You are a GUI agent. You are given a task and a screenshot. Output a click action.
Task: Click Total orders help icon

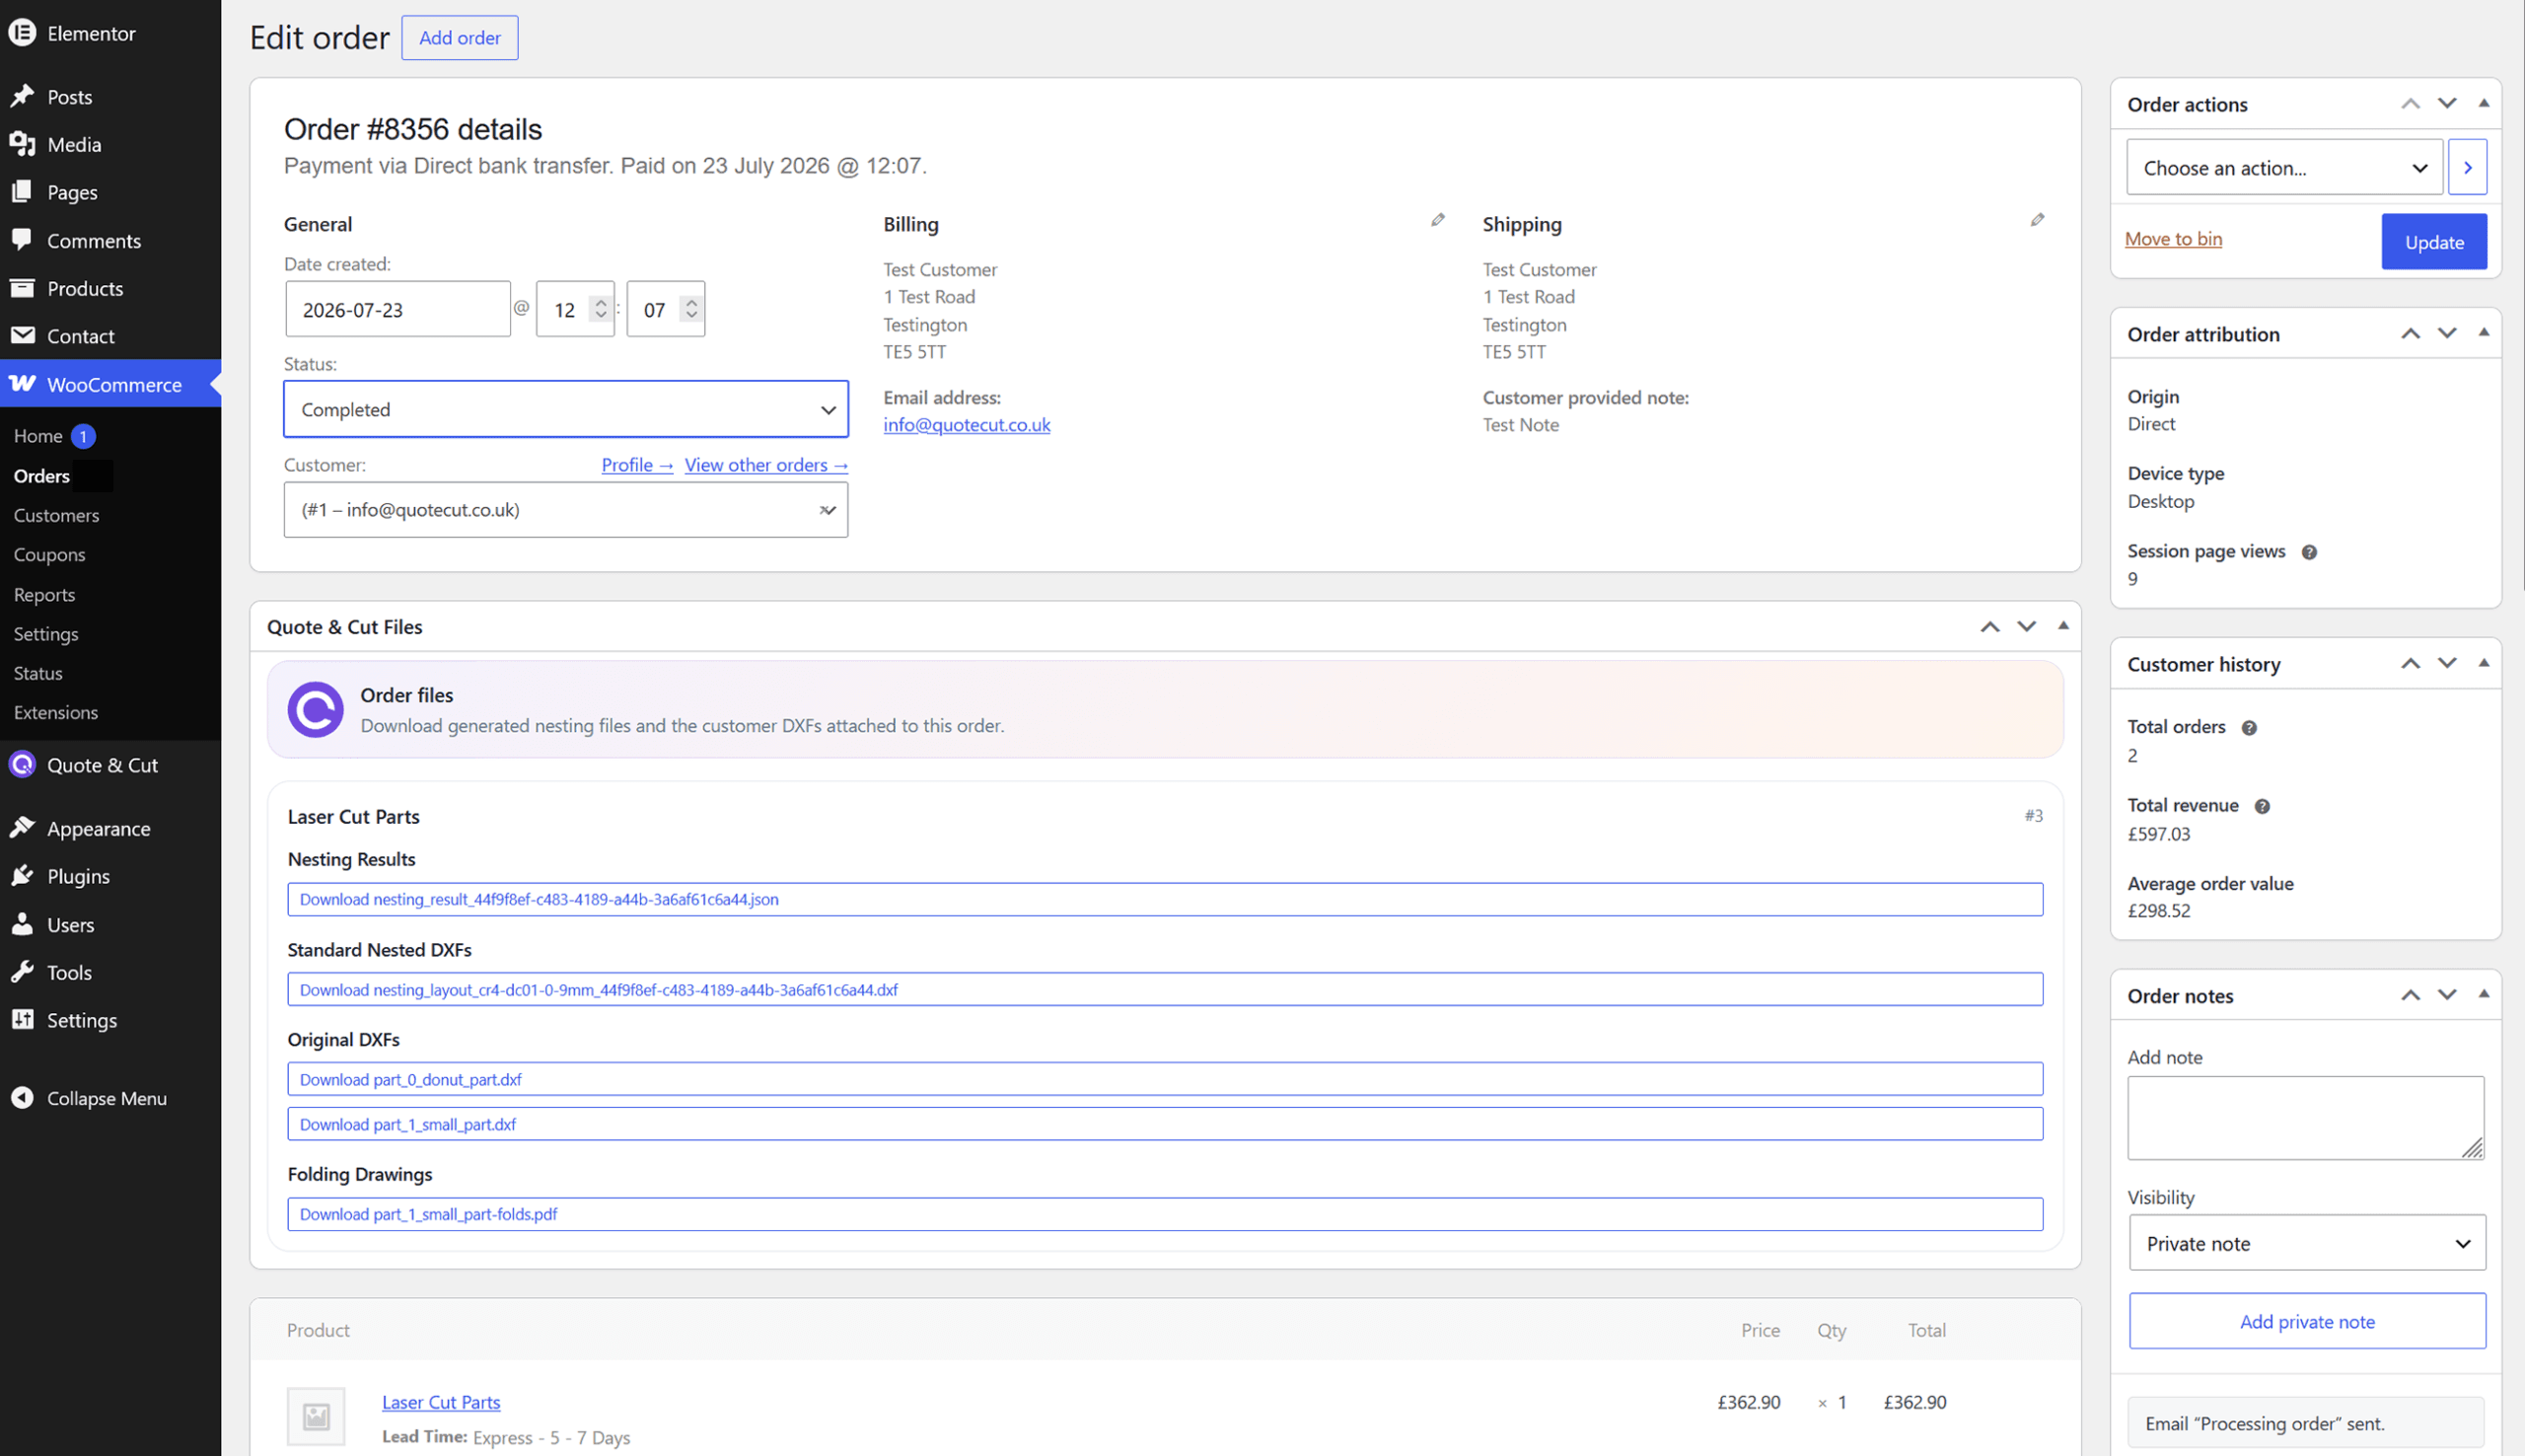click(x=2249, y=728)
